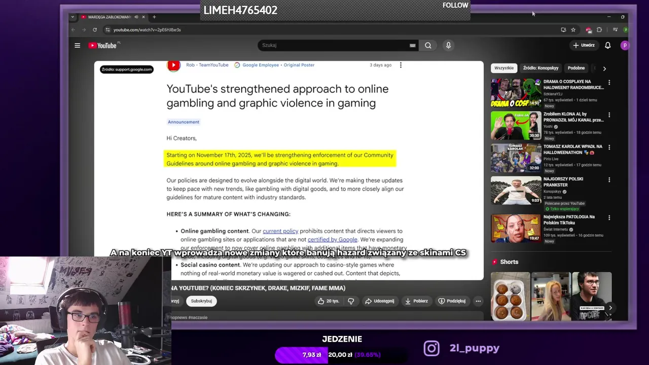Screen dimensions: 649x365
Task: Open NAJGORSZY POLSKI PRANKSTER video thumbnail
Action: point(516,190)
